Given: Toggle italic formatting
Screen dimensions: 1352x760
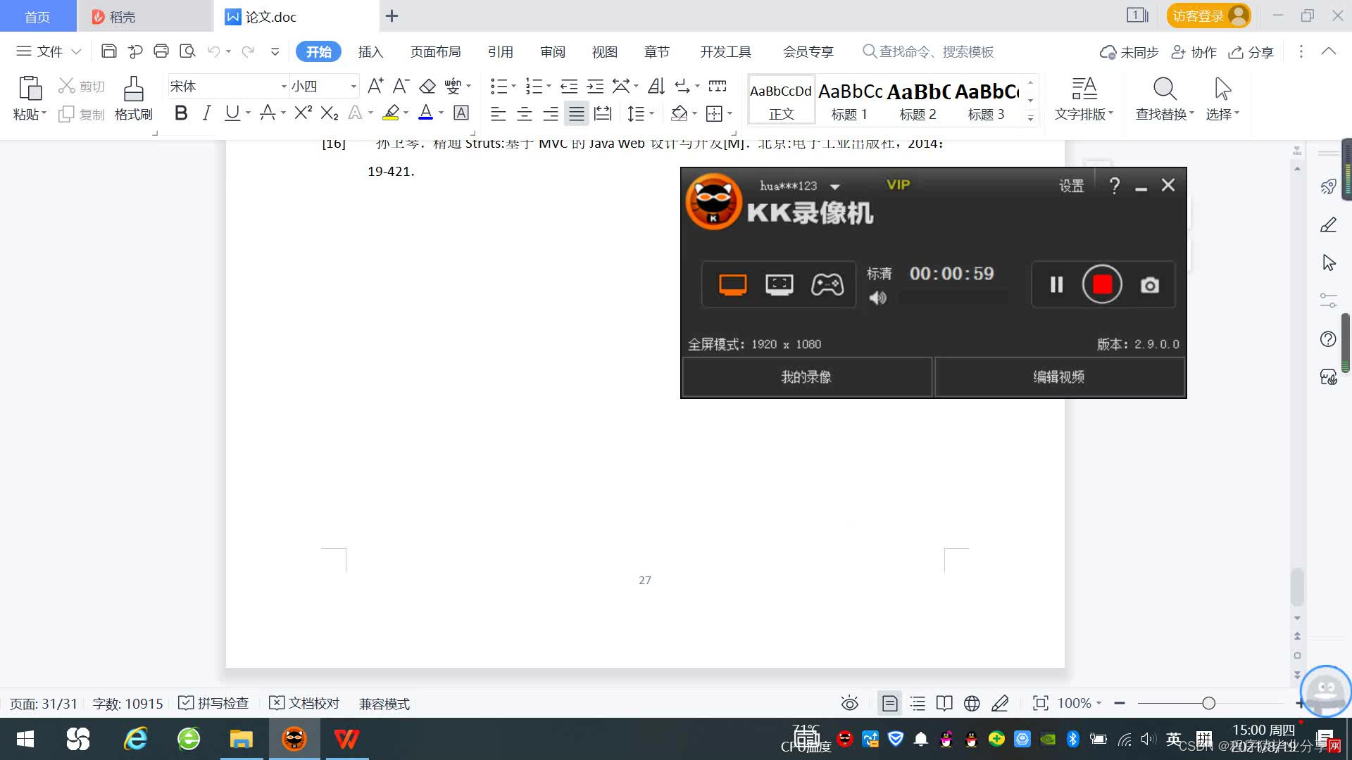Looking at the screenshot, I should pyautogui.click(x=206, y=113).
